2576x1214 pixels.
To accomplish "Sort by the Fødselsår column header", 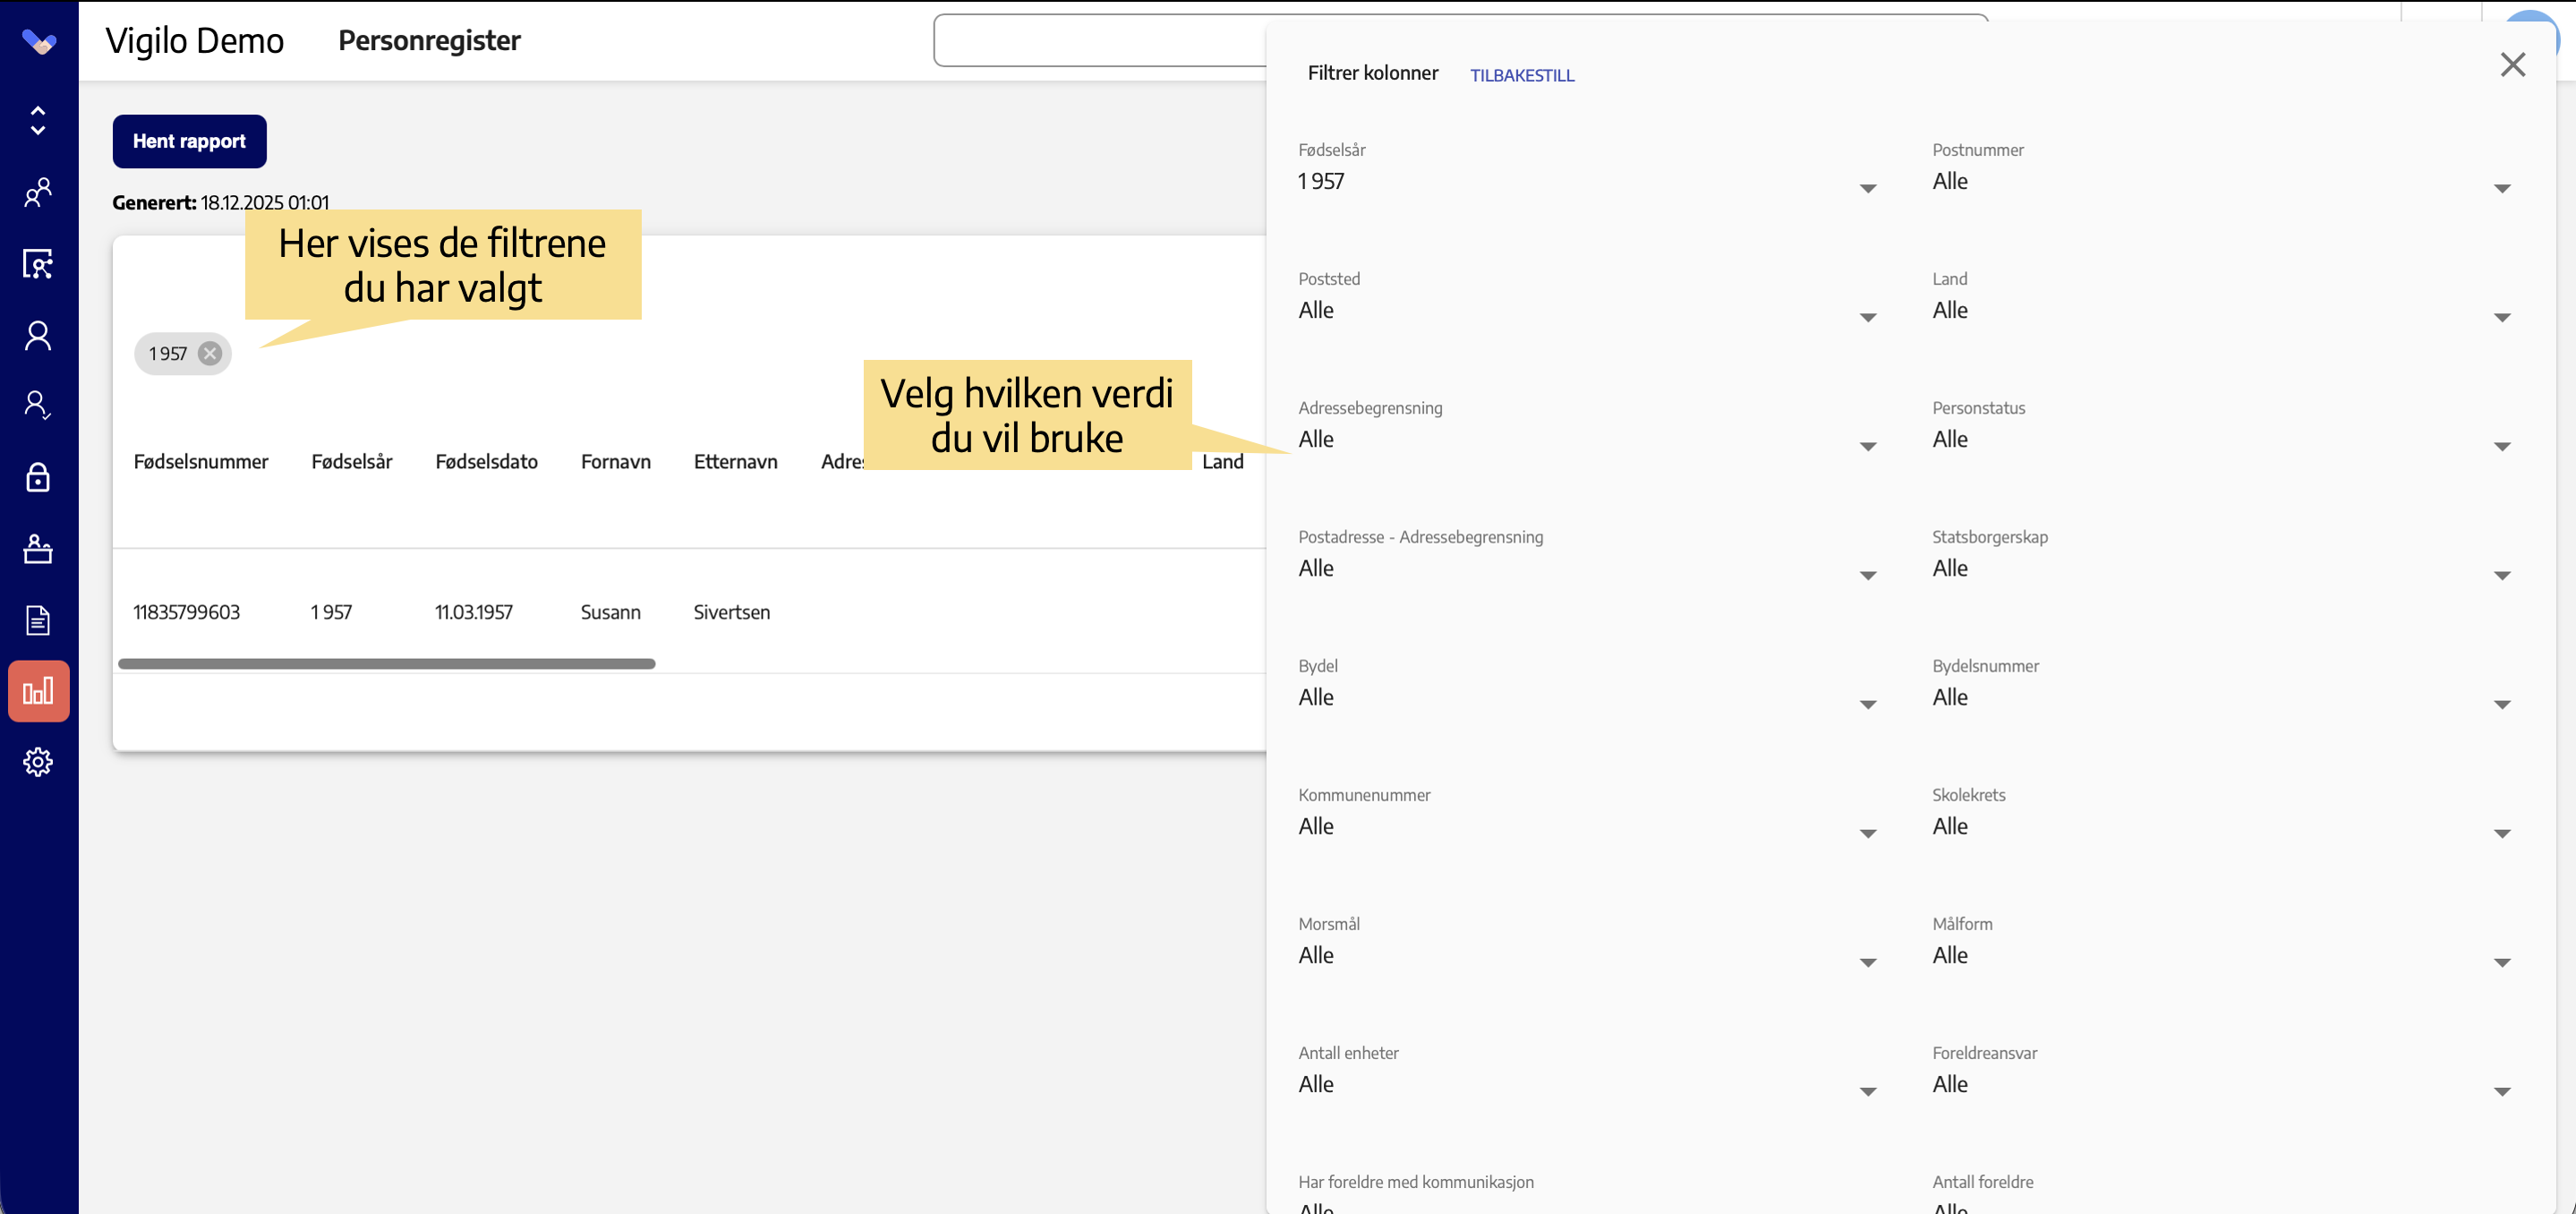I will click(352, 462).
